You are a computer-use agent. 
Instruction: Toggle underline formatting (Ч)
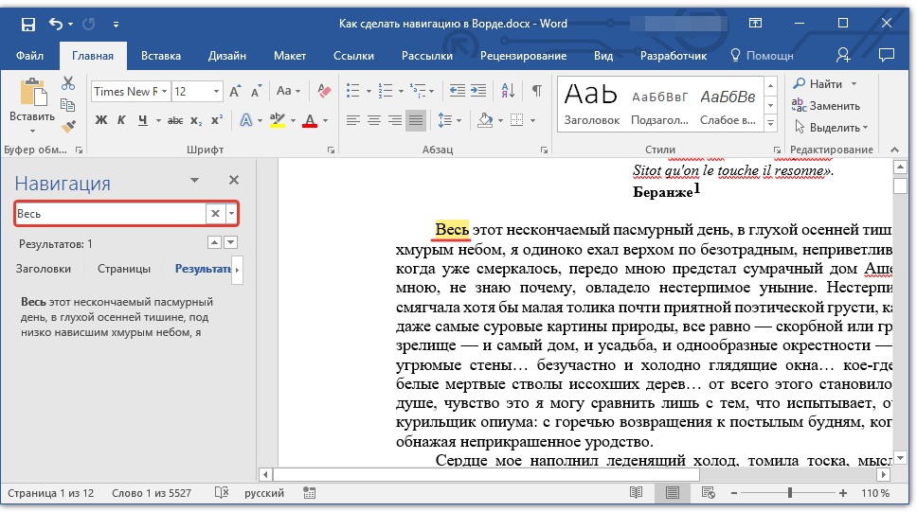[143, 120]
